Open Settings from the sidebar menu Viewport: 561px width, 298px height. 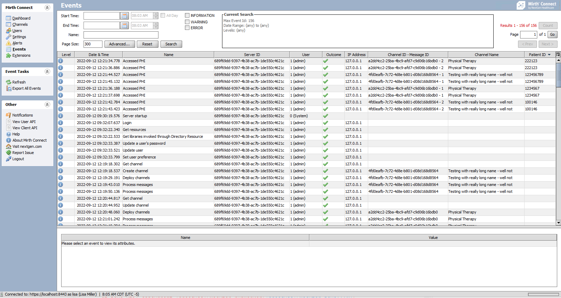[19, 37]
